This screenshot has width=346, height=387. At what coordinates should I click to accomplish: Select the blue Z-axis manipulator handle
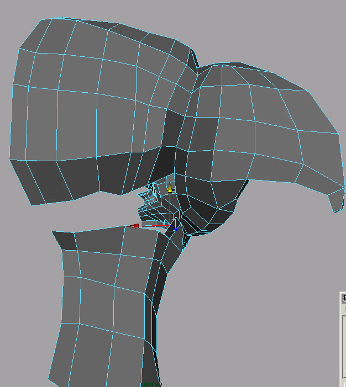(176, 228)
